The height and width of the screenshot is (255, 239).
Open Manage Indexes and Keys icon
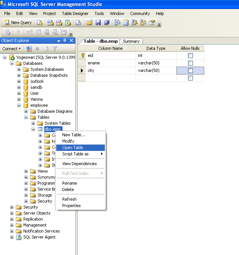click(x=38, y=32)
